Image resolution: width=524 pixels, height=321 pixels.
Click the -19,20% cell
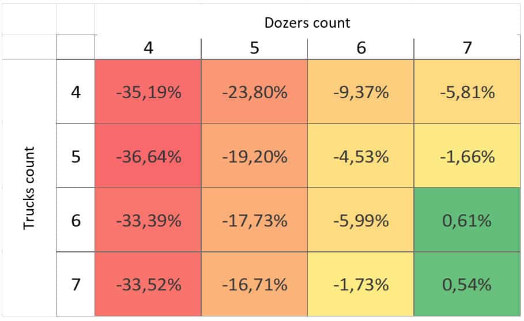coord(254,156)
